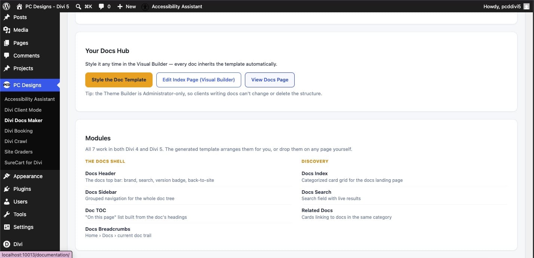Click Docs Sidebar module title
The width and height of the screenshot is (534, 258).
click(101, 192)
